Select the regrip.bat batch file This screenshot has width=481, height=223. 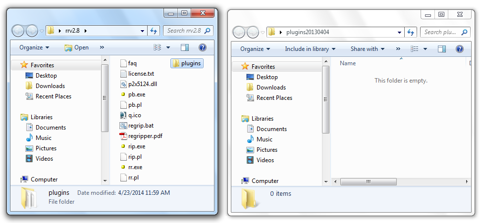137,126
